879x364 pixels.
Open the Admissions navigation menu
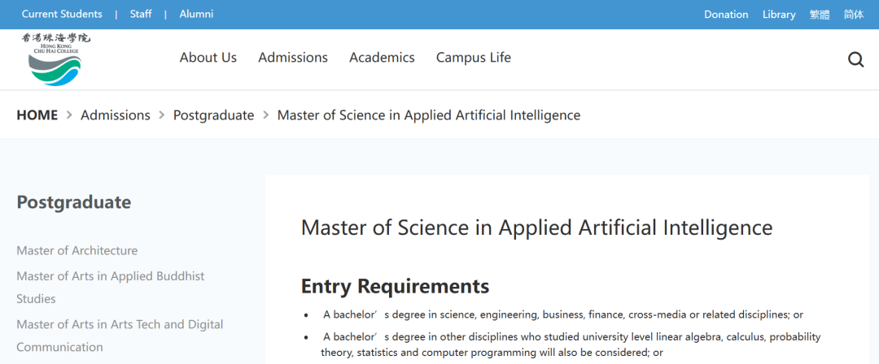click(x=293, y=58)
